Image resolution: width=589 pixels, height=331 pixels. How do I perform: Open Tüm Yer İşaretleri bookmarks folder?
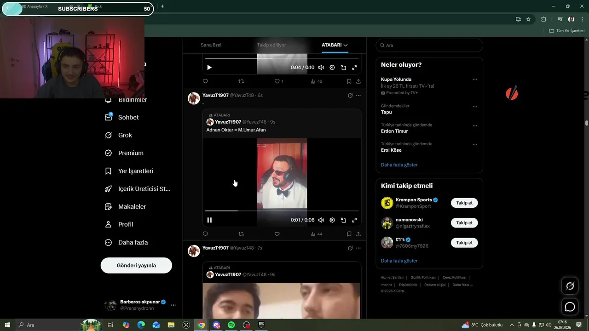click(x=566, y=31)
